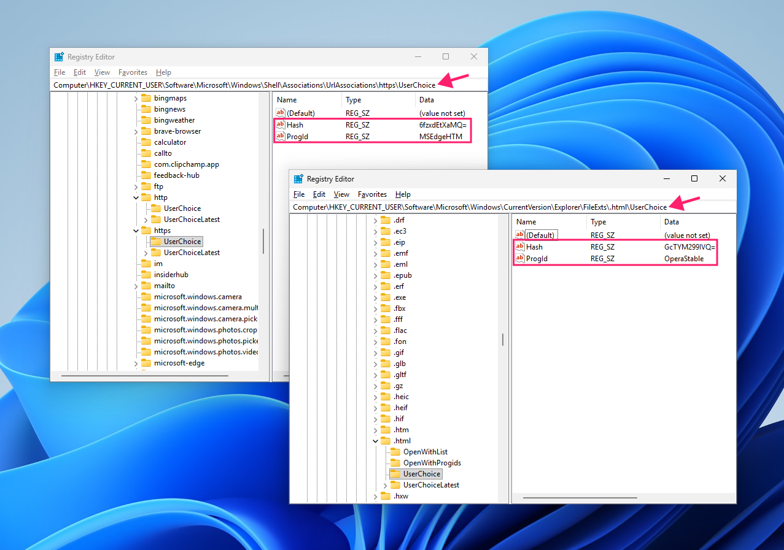Select the .flac folder icon
Image resolution: width=784 pixels, height=550 pixels.
click(386, 330)
